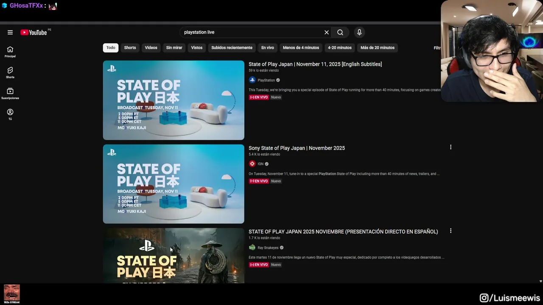Image resolution: width=543 pixels, height=305 pixels.
Task: Open 'PRESENTACIÓN DIRECTO EN ESPAÑOL' video title
Action: pyautogui.click(x=343, y=232)
